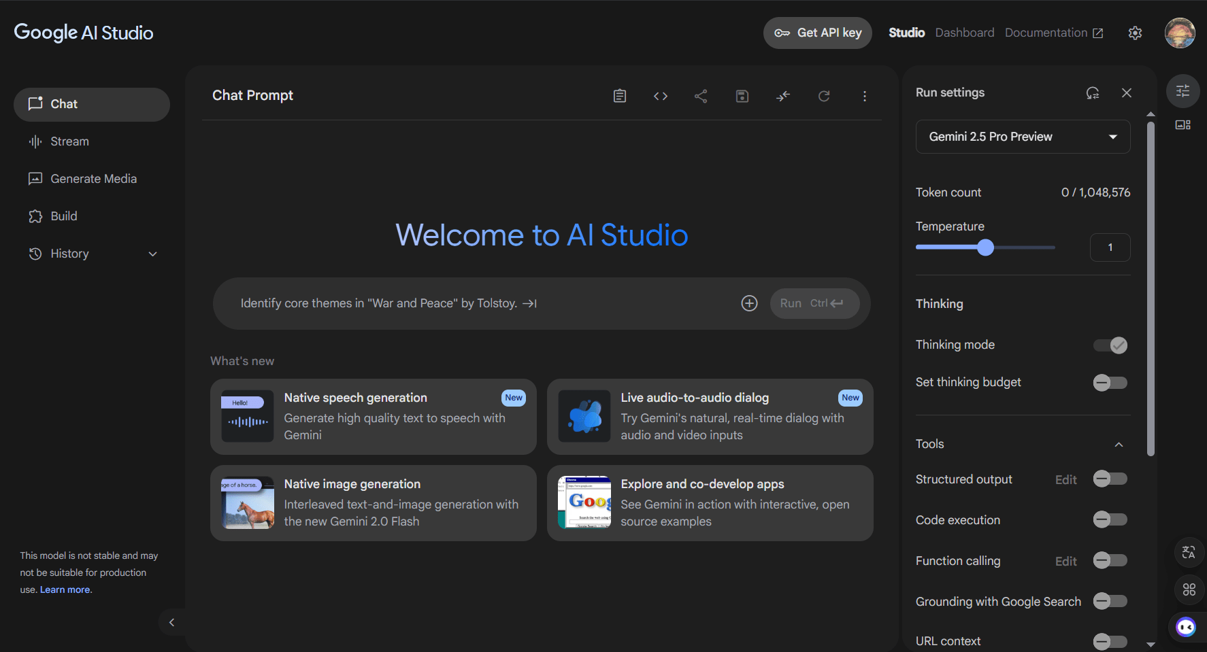Click the History clock icon
Image resolution: width=1207 pixels, height=652 pixels.
pos(35,254)
